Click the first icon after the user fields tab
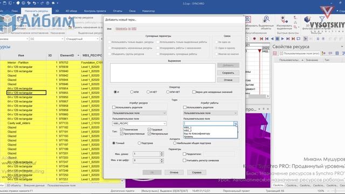 click(323, 53)
